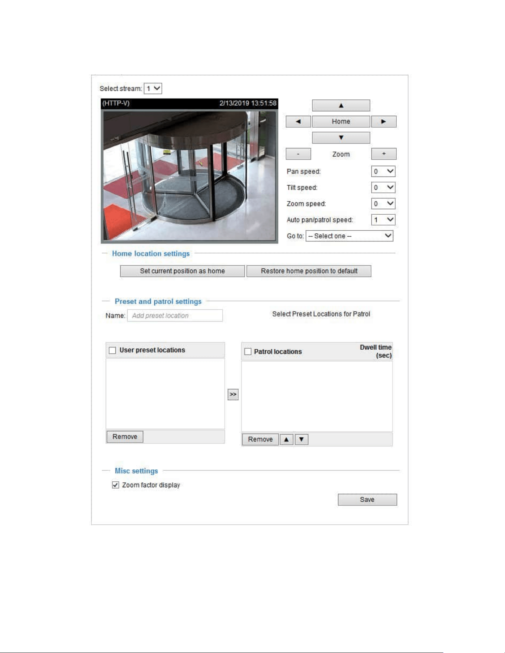Image resolution: width=505 pixels, height=653 pixels.
Task: Zoom out using the minus button
Action: click(298, 154)
